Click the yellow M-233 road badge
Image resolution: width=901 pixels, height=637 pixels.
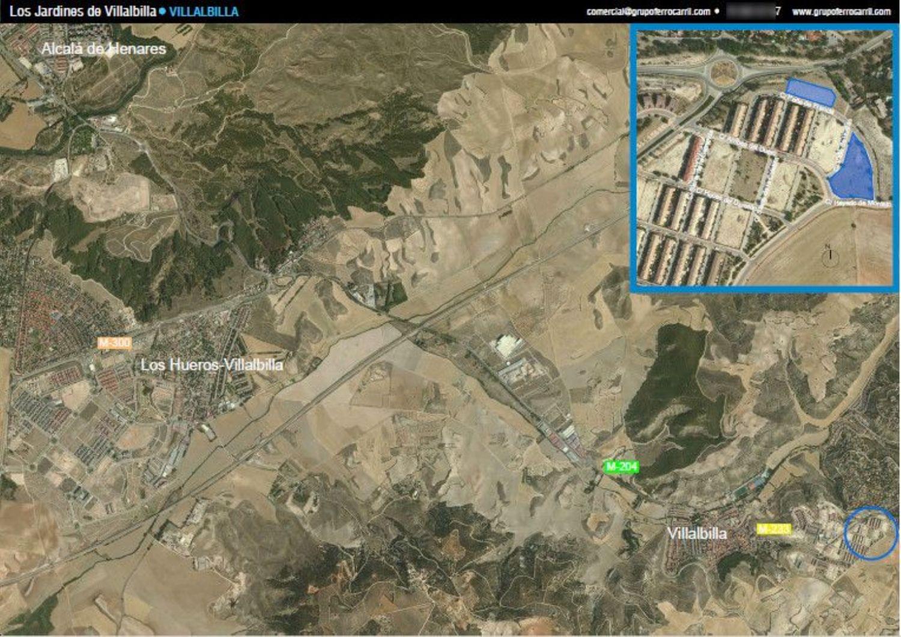pyautogui.click(x=774, y=529)
